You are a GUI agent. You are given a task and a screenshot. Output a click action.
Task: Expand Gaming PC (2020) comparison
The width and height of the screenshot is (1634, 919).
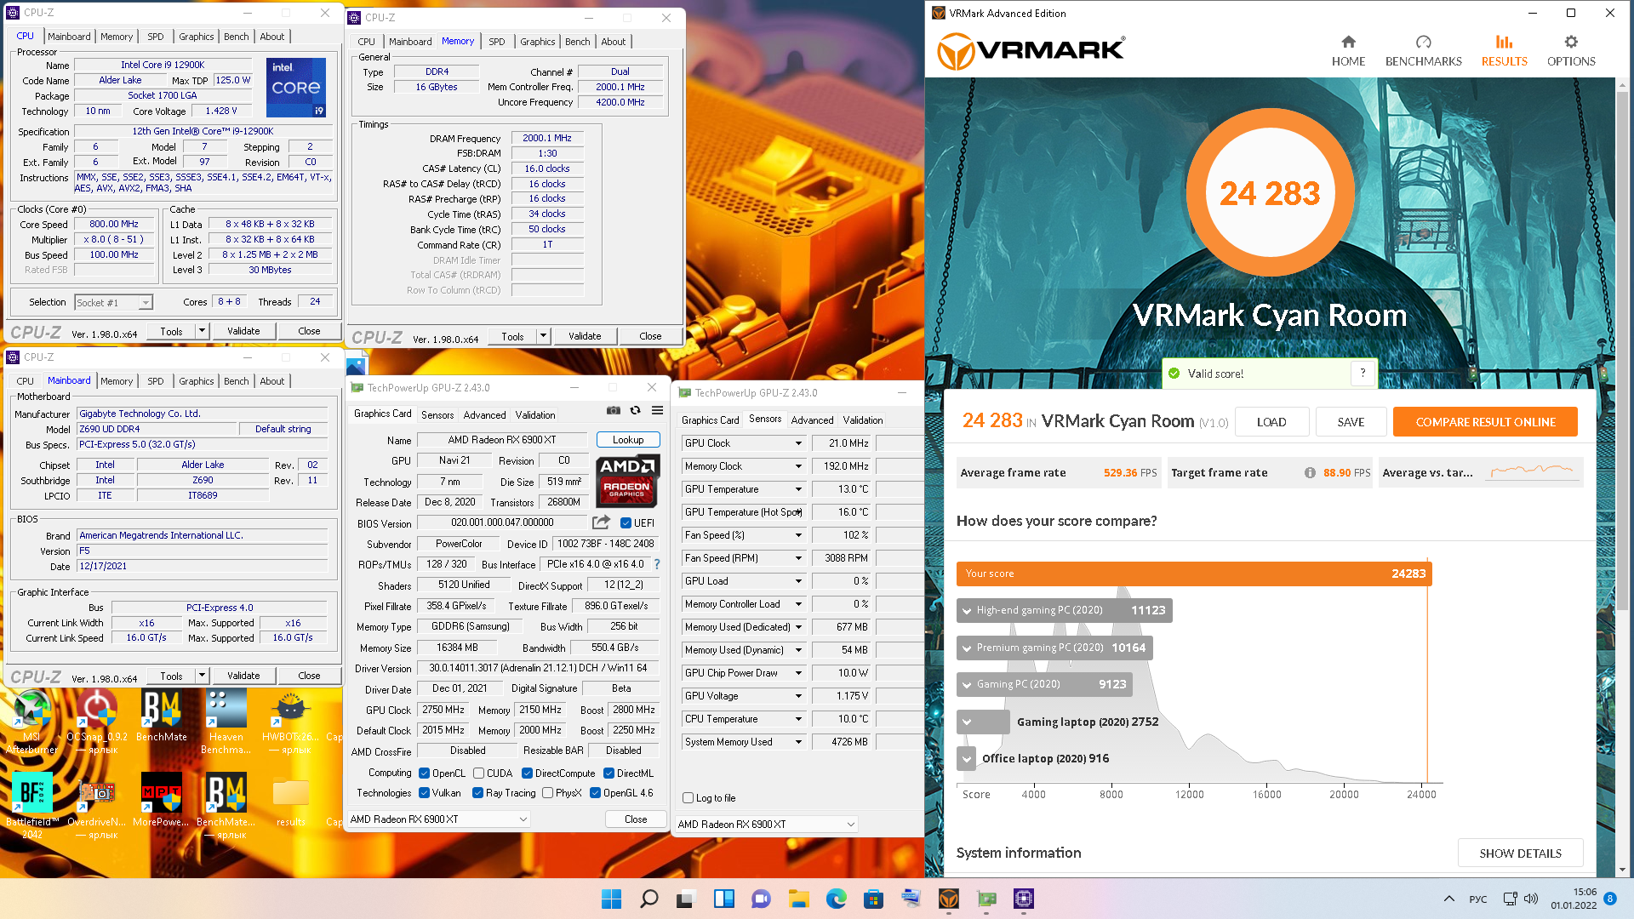[x=966, y=685]
